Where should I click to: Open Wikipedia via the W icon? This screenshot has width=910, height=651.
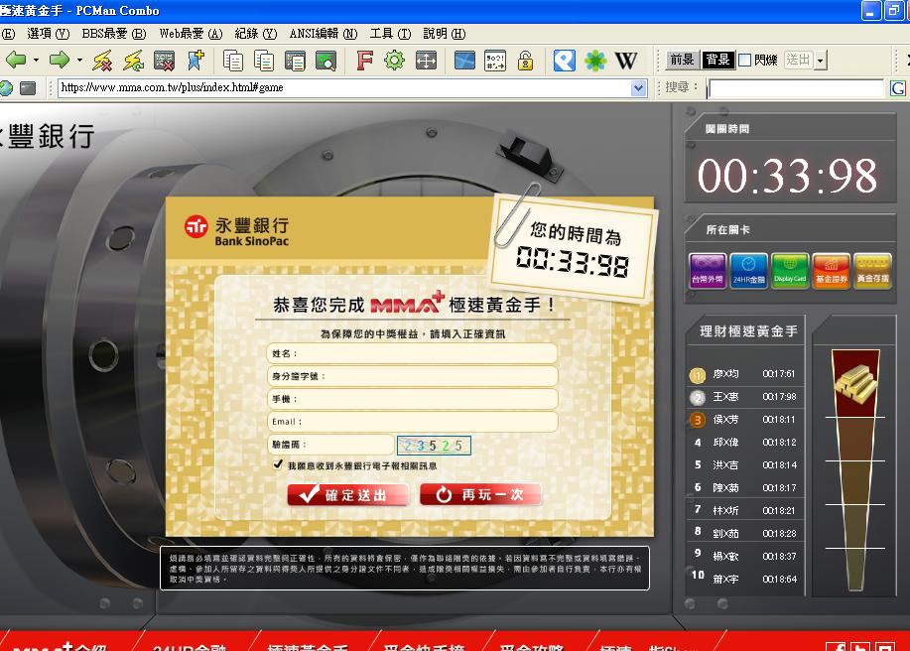(625, 61)
